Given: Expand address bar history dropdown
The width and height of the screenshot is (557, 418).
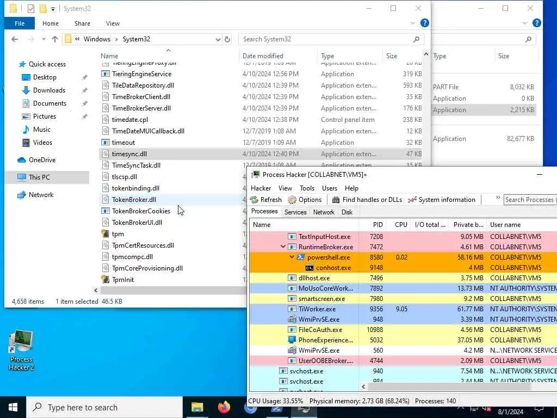Looking at the screenshot, I should 218,39.
